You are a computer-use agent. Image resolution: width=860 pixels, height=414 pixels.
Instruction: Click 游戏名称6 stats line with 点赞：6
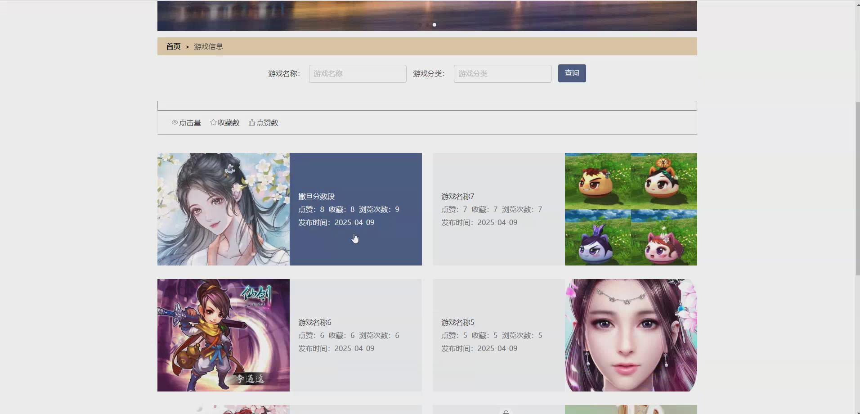[349, 335]
